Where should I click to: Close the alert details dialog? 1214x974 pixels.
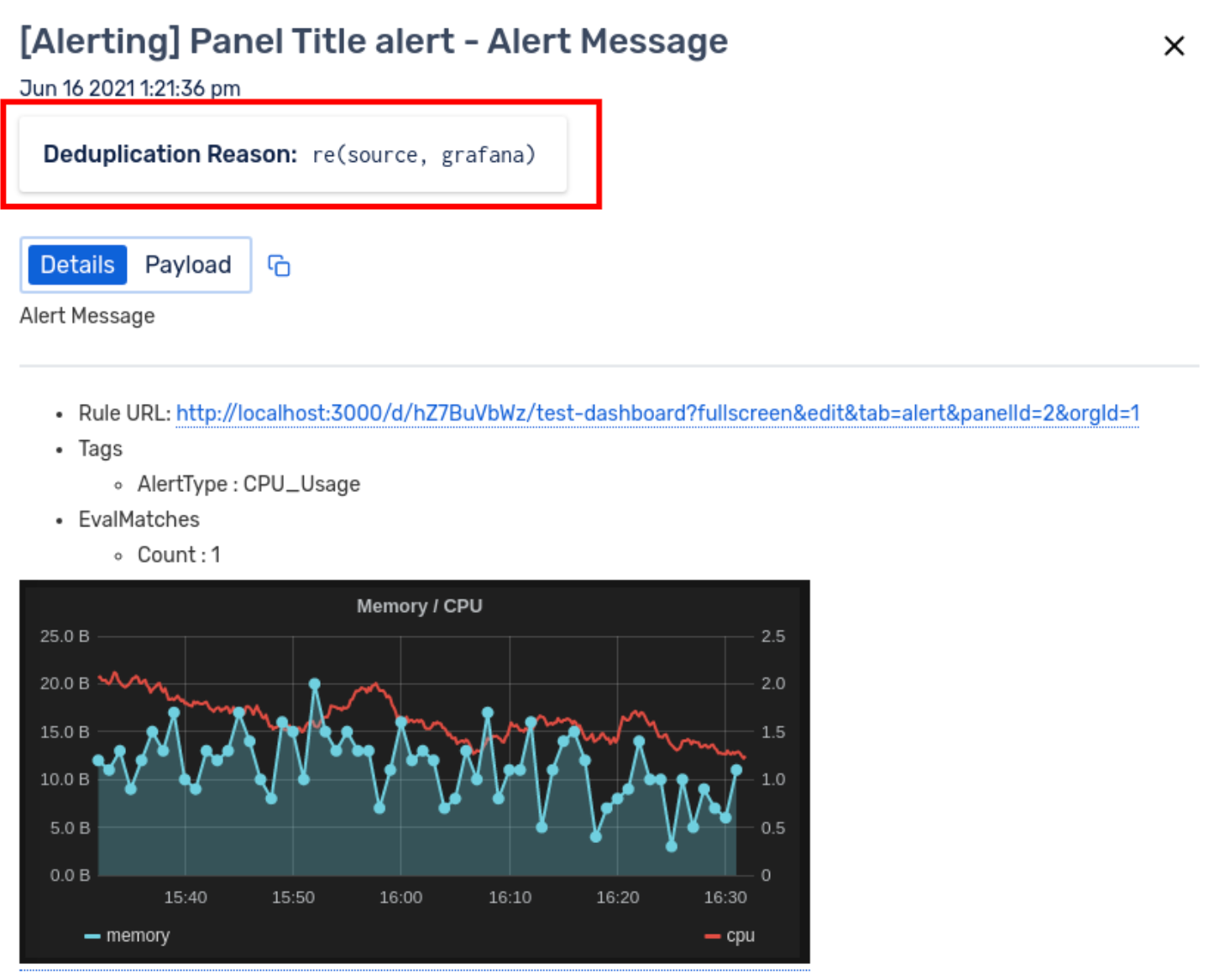[x=1174, y=45]
